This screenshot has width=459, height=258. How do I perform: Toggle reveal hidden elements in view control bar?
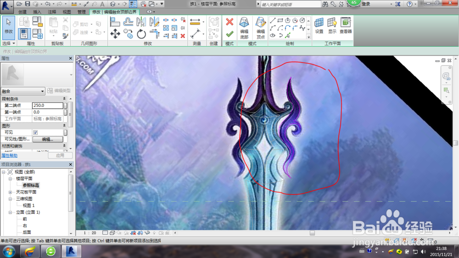point(154,233)
